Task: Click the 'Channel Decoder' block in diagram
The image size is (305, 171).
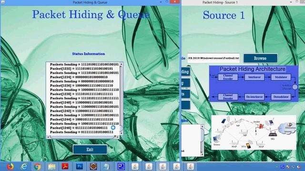Action: pos(228,97)
